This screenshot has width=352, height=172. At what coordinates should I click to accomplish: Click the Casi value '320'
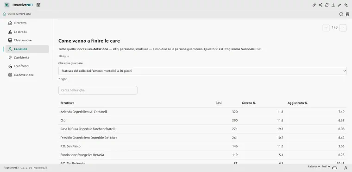click(235, 112)
